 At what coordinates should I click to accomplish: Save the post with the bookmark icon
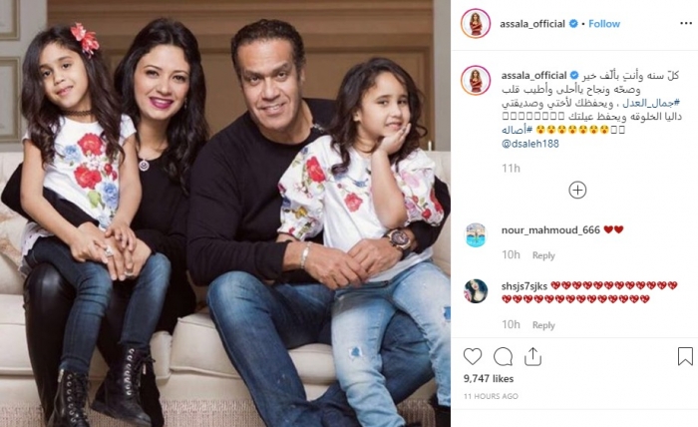coord(685,356)
